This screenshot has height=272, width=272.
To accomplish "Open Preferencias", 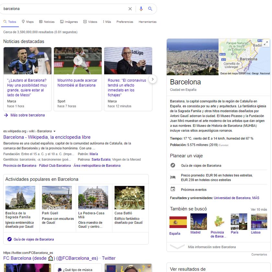I will point(125,22).
